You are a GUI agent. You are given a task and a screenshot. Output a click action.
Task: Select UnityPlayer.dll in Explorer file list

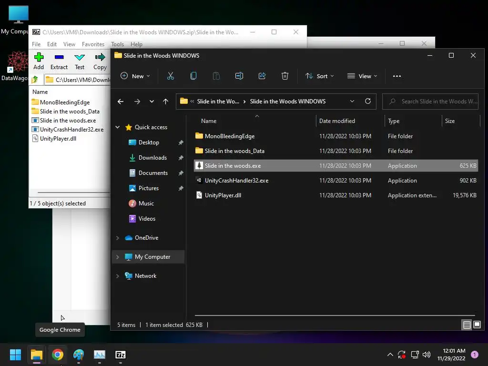(336, 195)
